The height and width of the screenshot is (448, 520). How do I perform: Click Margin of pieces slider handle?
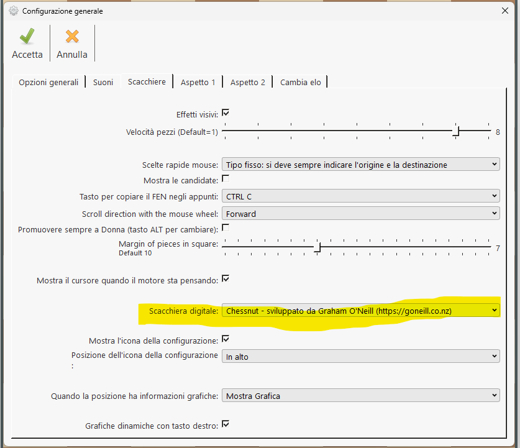[317, 247]
